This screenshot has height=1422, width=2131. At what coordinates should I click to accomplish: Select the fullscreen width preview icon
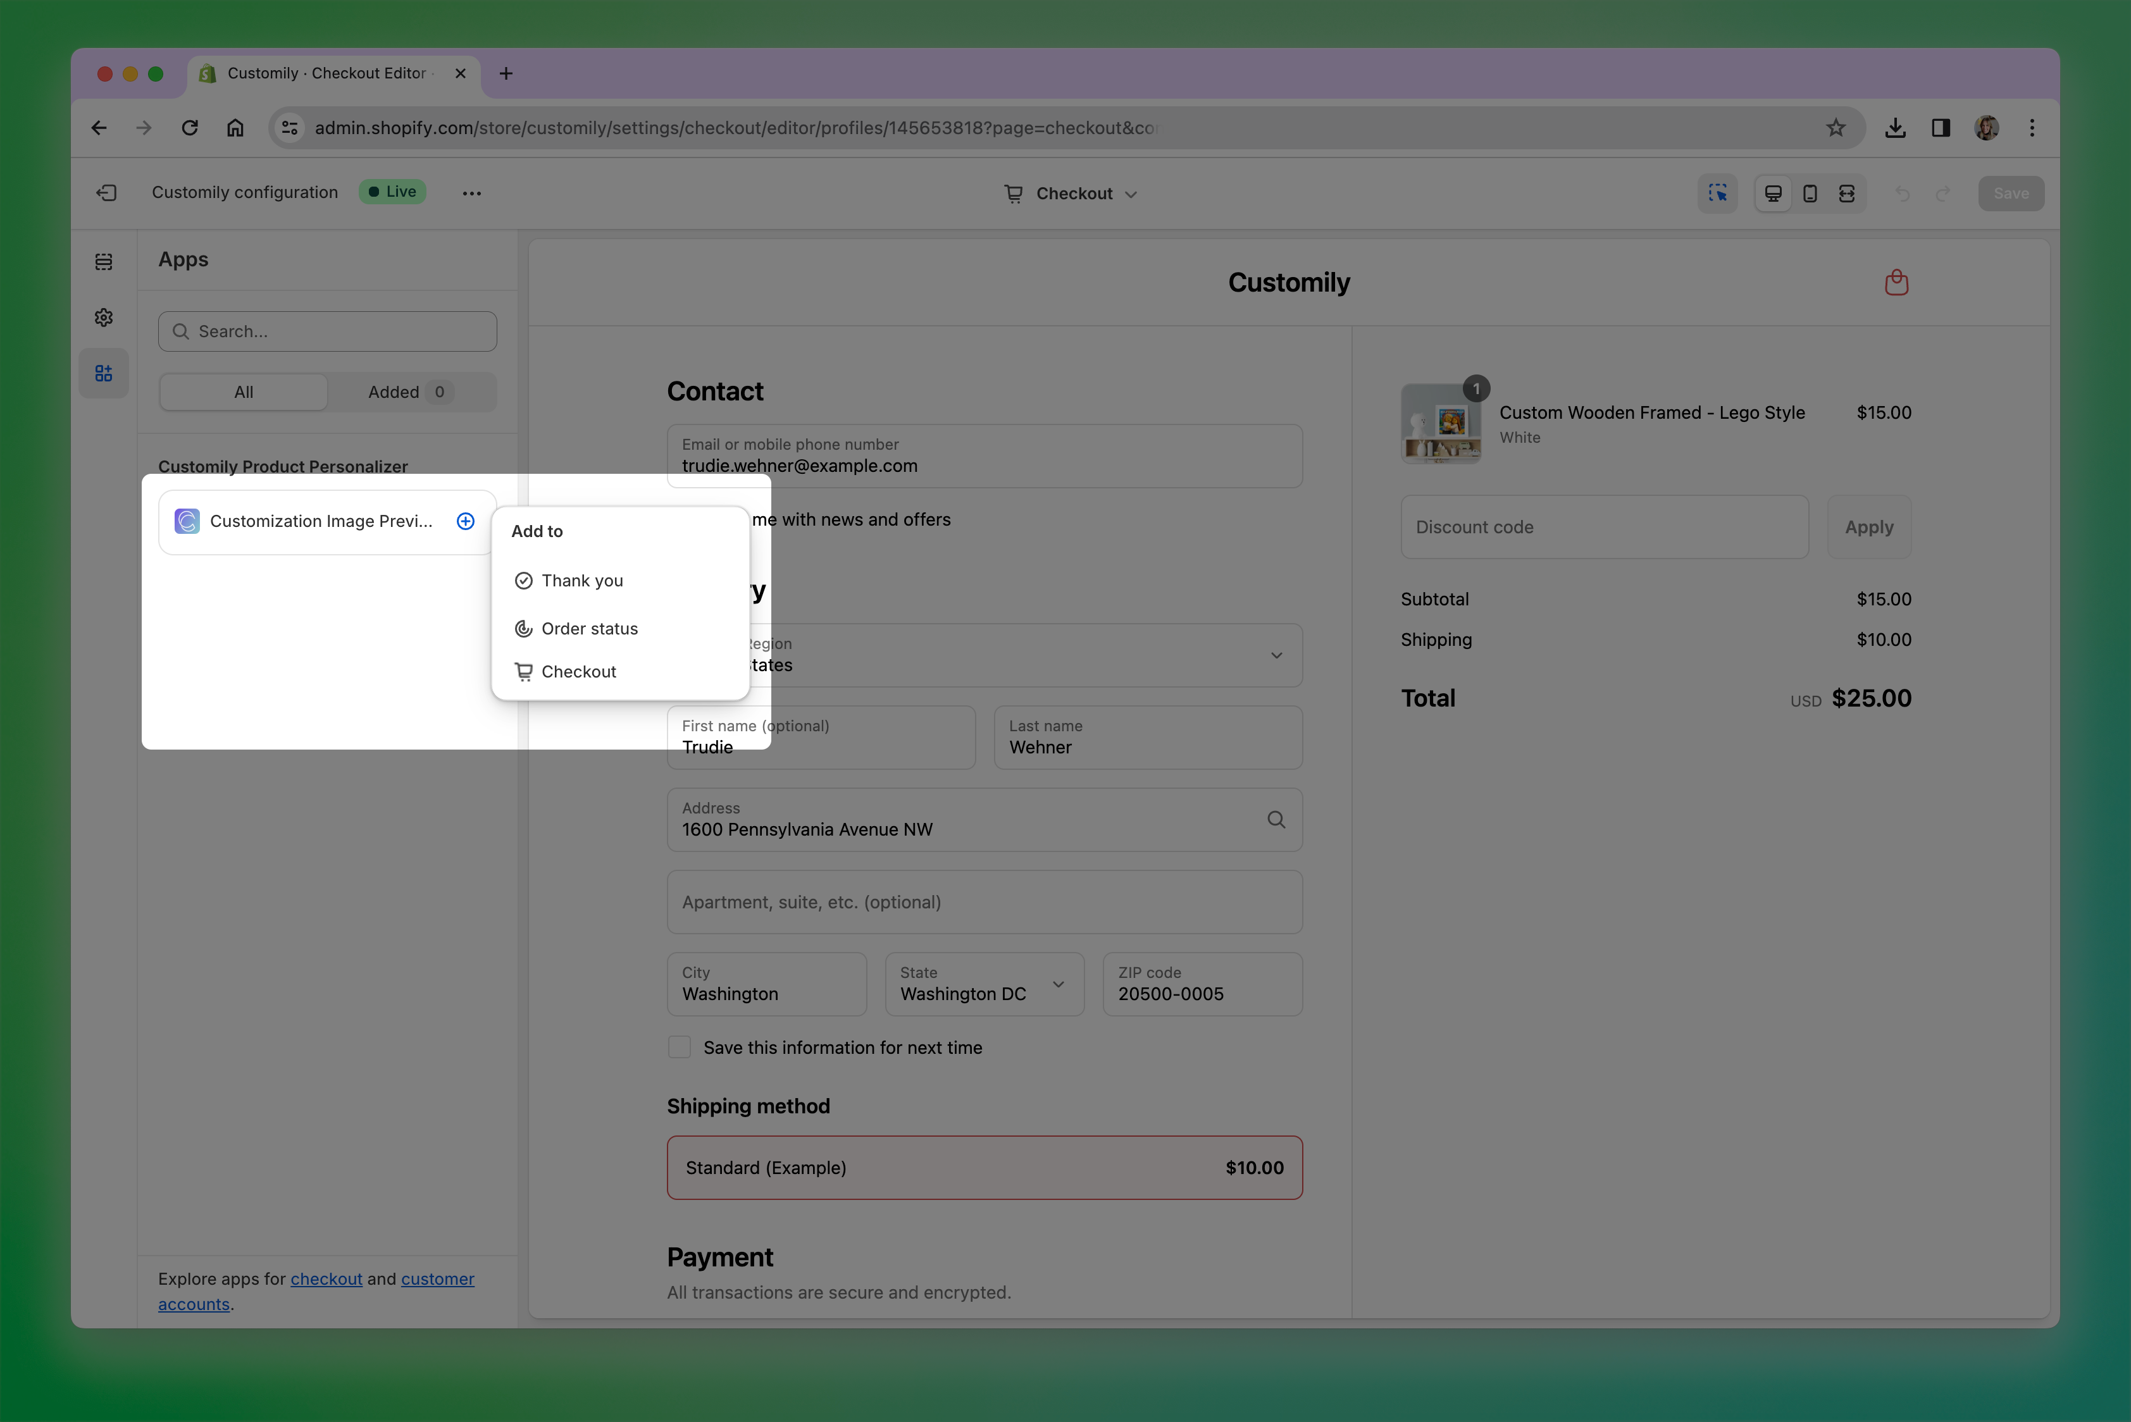[1847, 193]
